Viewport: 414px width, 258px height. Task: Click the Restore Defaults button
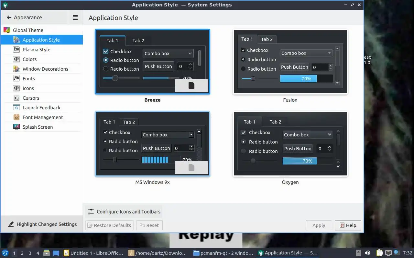click(x=109, y=225)
